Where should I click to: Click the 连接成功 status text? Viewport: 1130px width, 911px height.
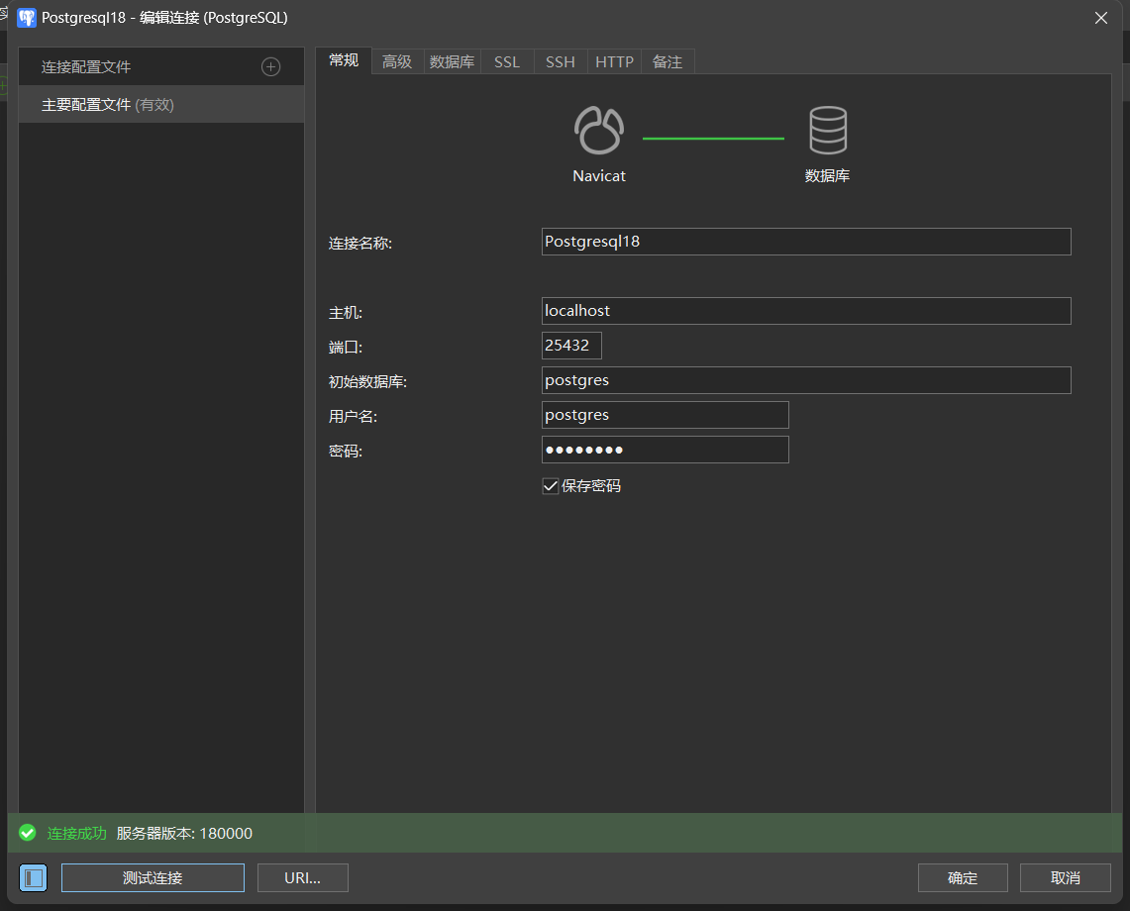pyautogui.click(x=76, y=833)
